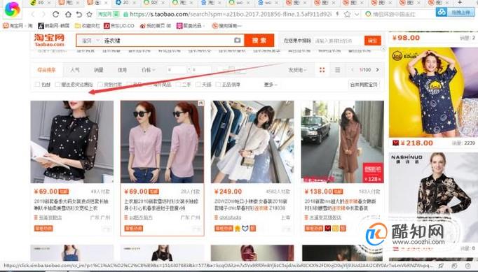Screen dimensions: 478x272
Task: Expand the address bar dropdown chevron
Action: coord(357,14)
